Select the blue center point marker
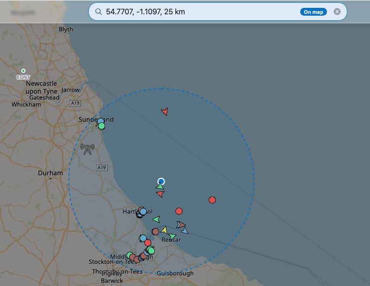Screen dimensions: 370x286 click(x=161, y=181)
